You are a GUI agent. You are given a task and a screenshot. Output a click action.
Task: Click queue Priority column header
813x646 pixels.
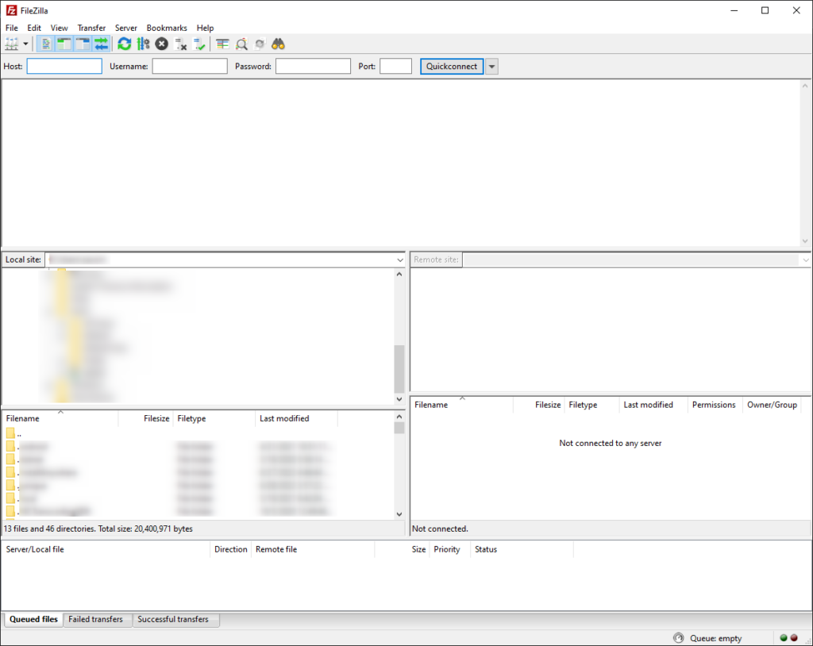click(x=449, y=549)
